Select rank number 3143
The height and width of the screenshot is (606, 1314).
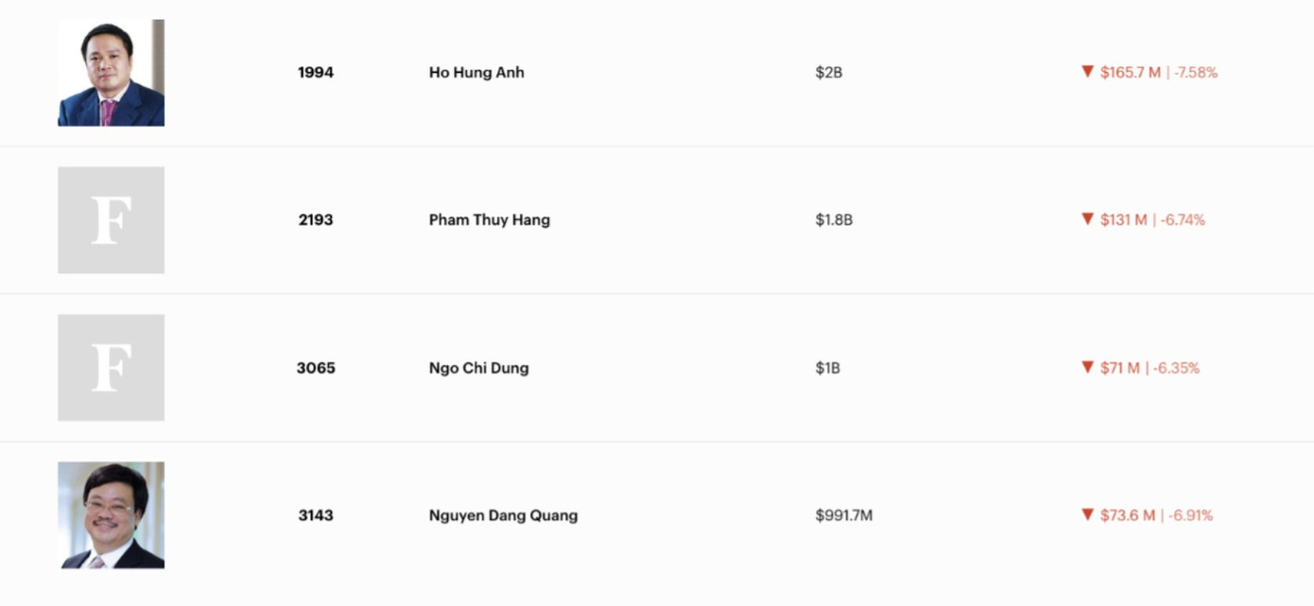pos(316,515)
